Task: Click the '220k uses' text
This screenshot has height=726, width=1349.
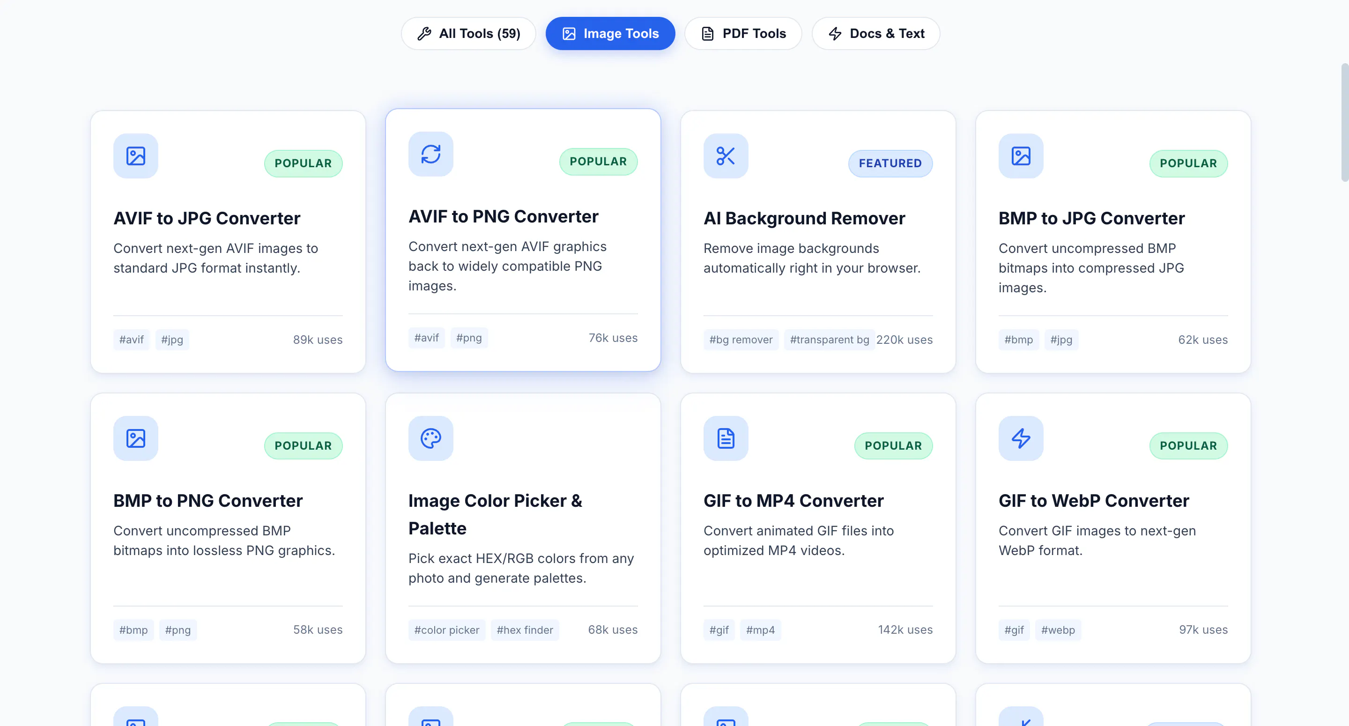Action: coord(904,340)
